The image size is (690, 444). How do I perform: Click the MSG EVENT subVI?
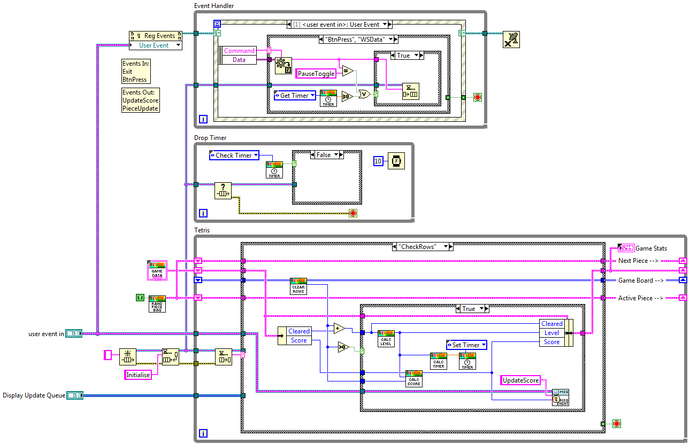point(561,397)
